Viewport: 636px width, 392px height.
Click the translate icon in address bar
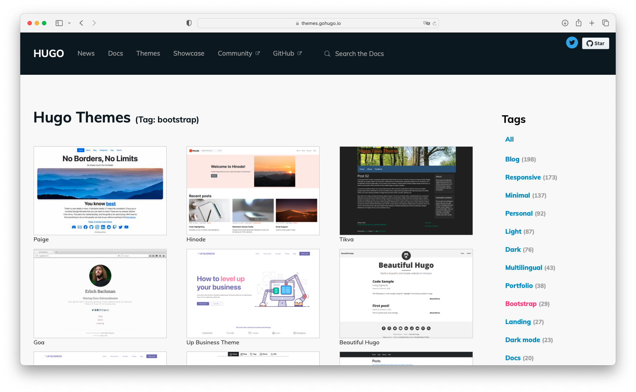coord(426,23)
